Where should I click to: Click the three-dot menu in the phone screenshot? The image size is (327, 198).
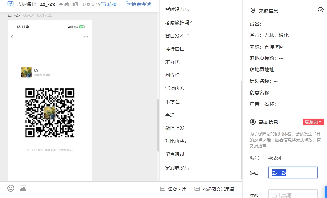click(86, 37)
